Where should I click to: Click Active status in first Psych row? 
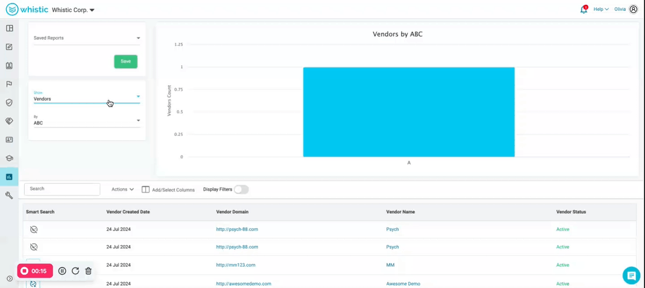coord(563,229)
